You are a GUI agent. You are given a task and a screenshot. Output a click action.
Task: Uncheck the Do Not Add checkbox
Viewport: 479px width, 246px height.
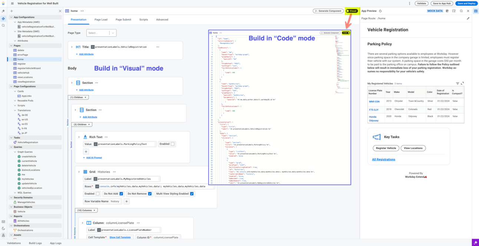(x=121, y=193)
